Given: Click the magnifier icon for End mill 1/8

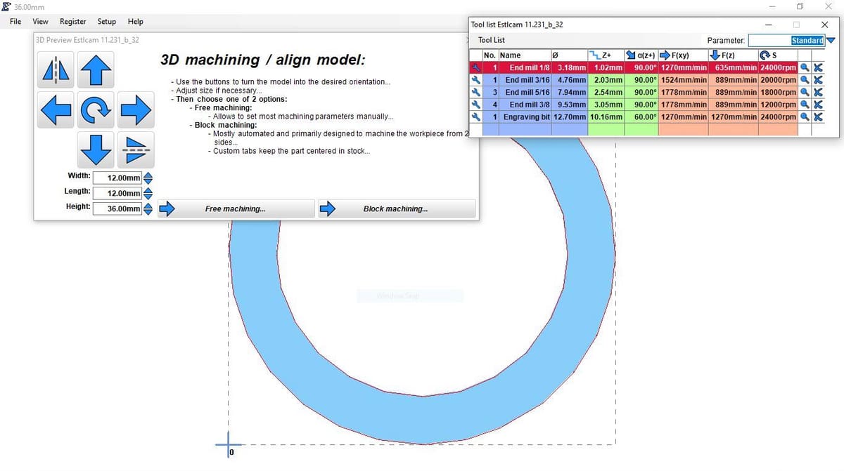Looking at the screenshot, I should pos(805,68).
